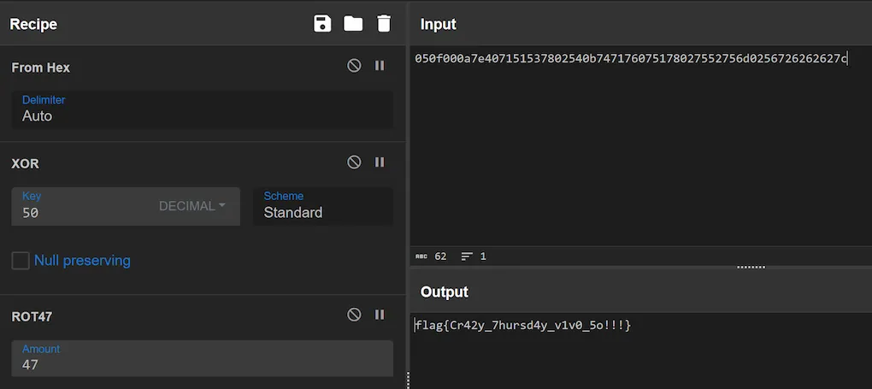This screenshot has width=872, height=389.
Task: Pause at XOR operation breakpoint
Action: click(380, 162)
